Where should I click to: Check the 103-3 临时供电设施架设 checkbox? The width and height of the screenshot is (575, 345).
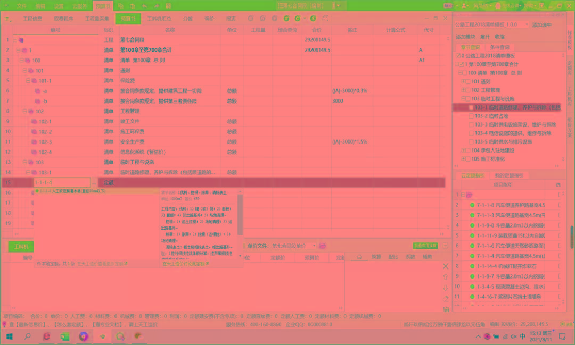pos(471,124)
